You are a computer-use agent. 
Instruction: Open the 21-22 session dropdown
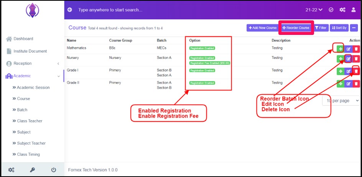point(314,10)
